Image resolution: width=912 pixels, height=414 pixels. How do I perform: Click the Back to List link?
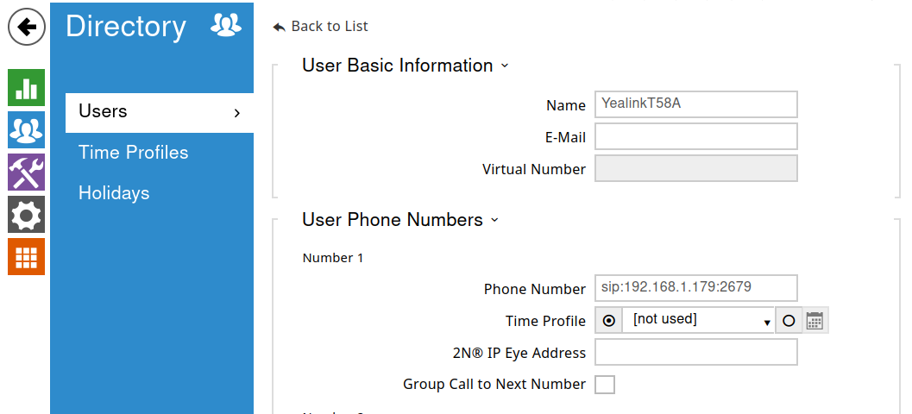pyautogui.click(x=321, y=27)
